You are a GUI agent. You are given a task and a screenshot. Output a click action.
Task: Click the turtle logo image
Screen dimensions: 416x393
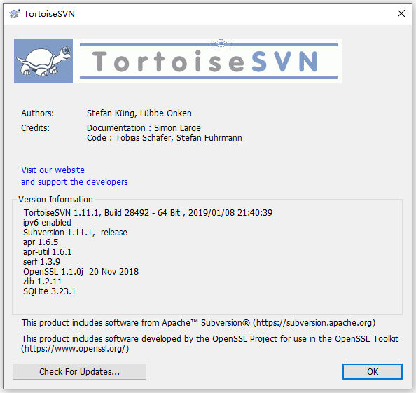pos(43,61)
